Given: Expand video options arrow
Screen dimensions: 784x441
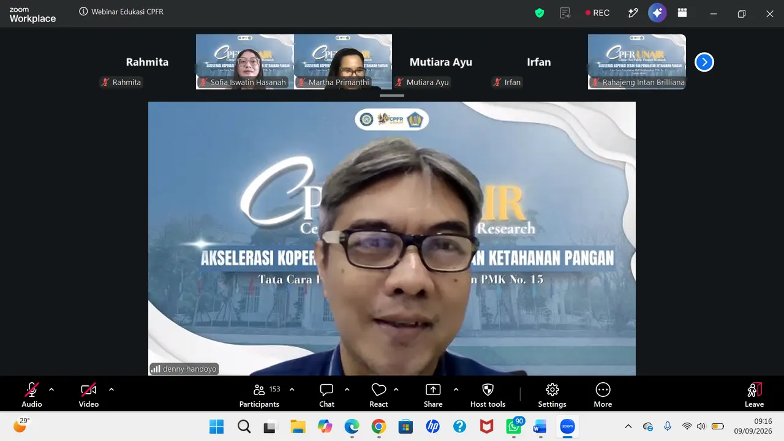Looking at the screenshot, I should 111,390.
